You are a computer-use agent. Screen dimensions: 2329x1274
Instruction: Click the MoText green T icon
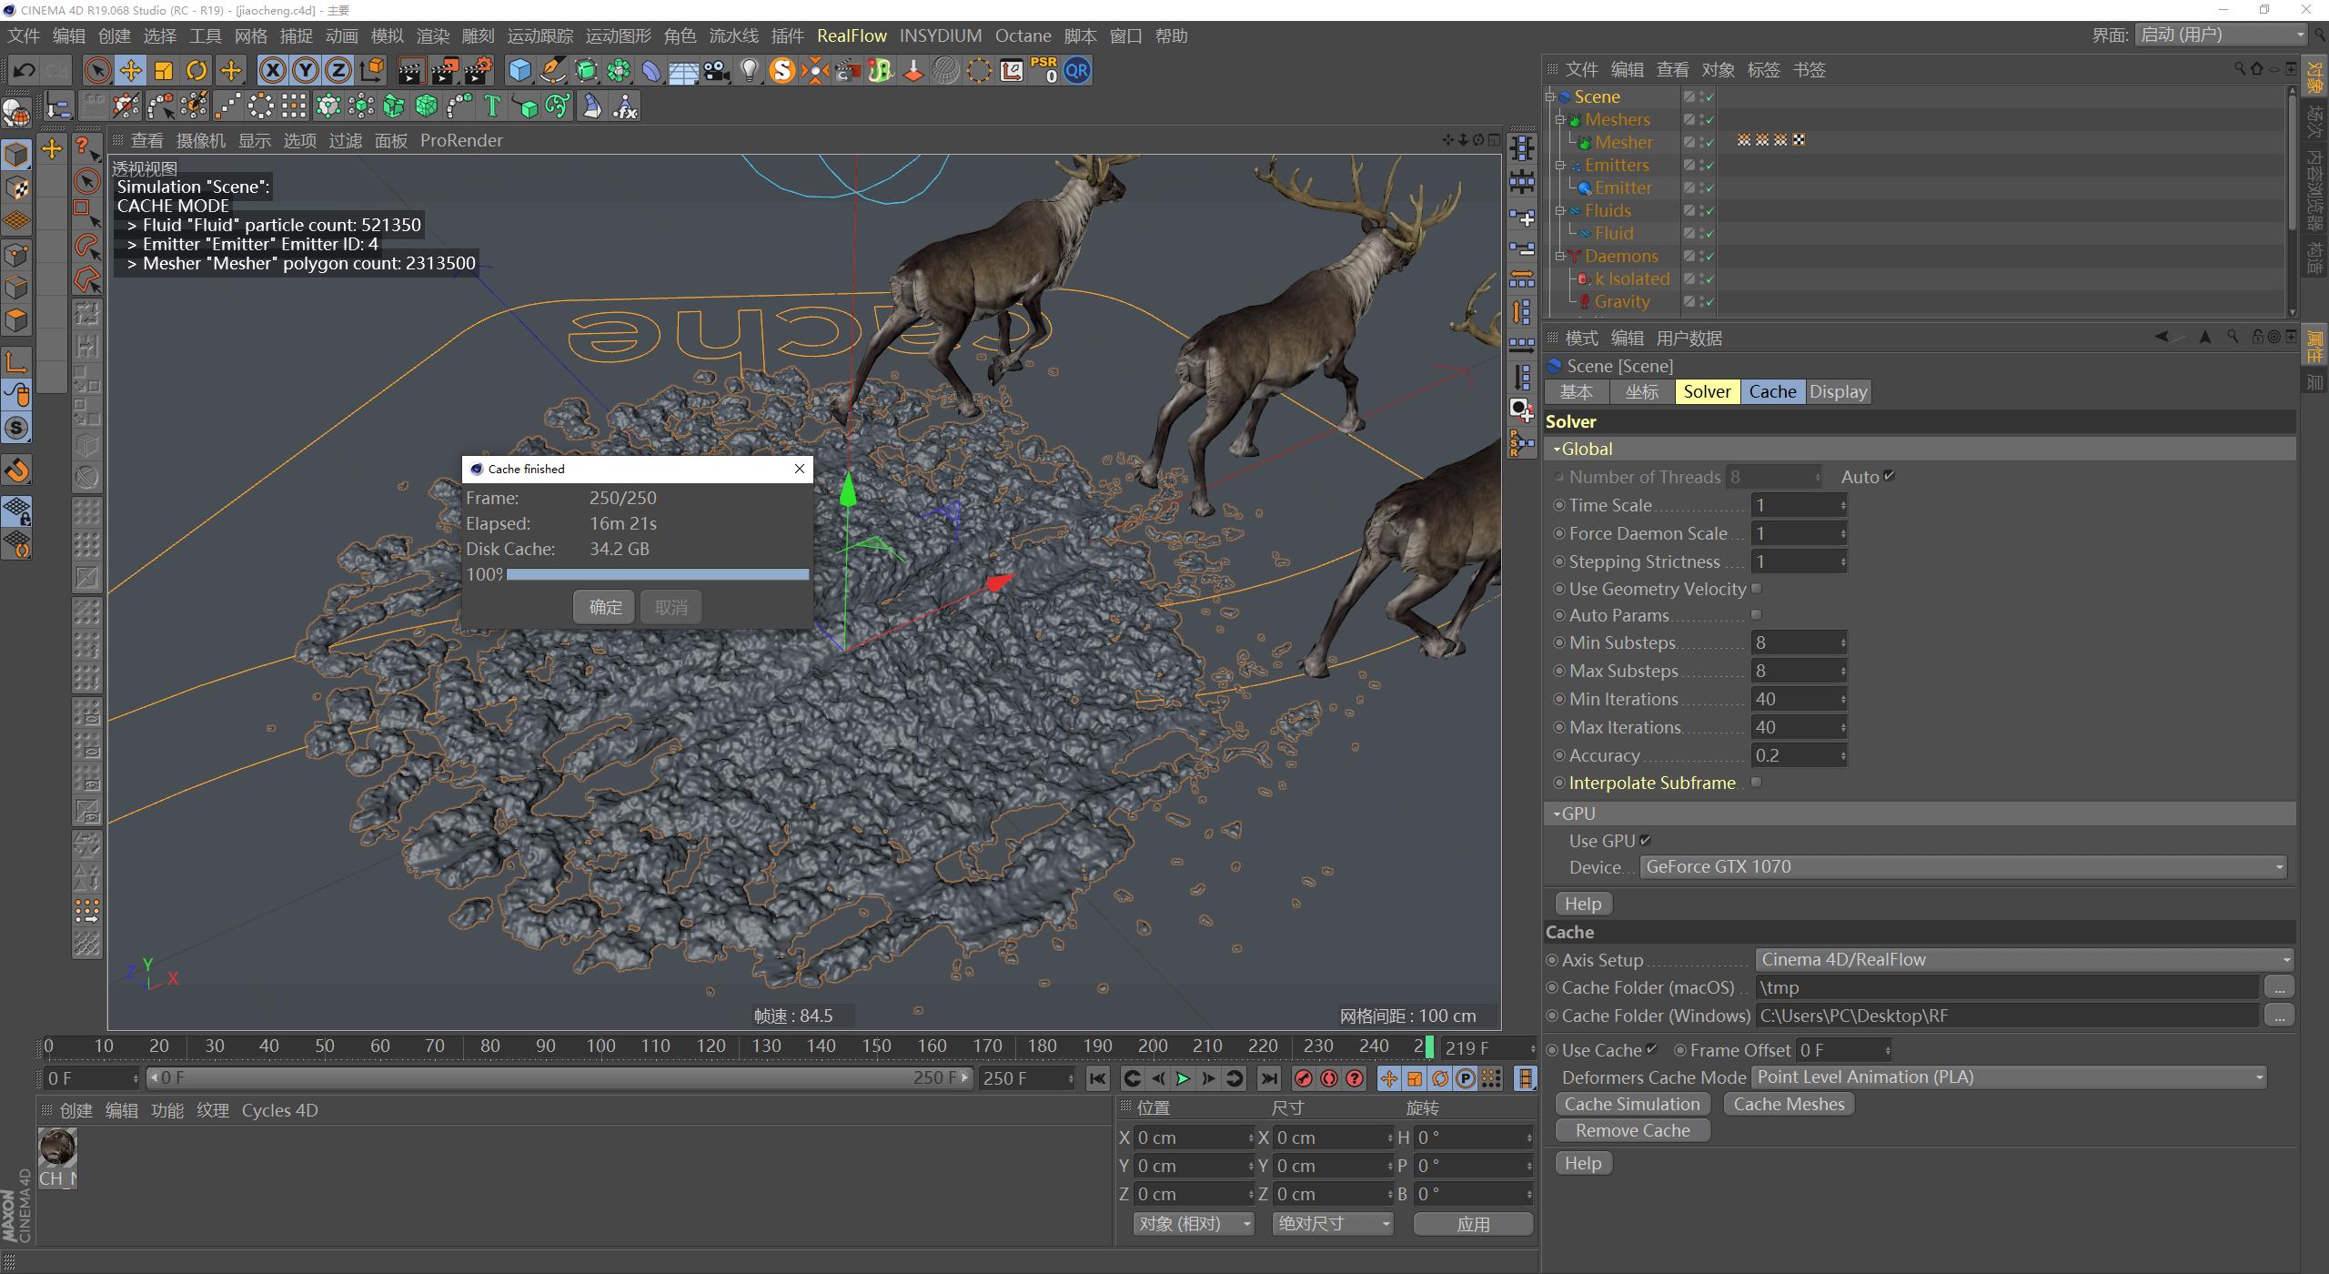click(x=492, y=106)
